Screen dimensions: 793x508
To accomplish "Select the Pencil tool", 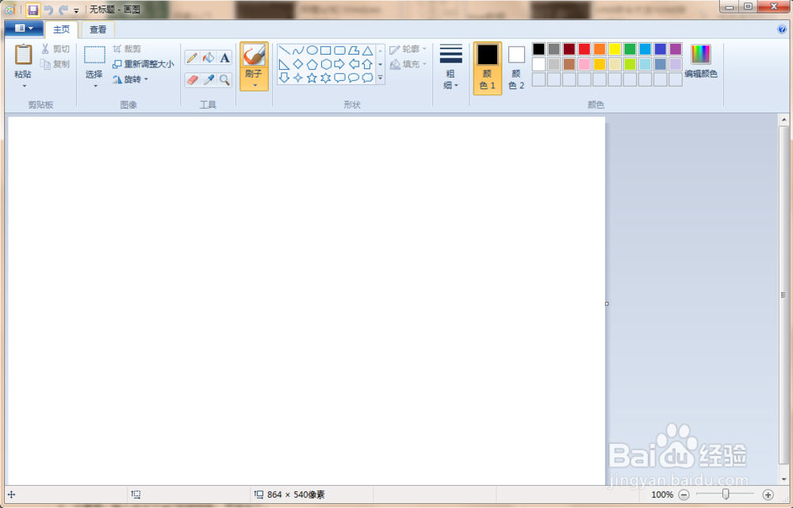I will pos(192,57).
